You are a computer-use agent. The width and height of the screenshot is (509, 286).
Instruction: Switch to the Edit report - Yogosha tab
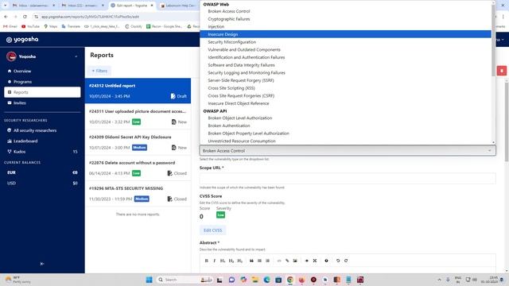[x=131, y=6]
